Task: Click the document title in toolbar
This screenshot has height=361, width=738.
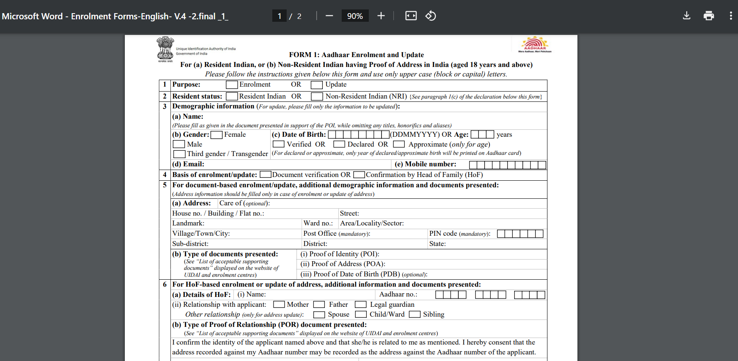Action: pos(115,16)
